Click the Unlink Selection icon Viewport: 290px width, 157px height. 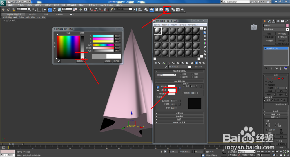pyautogui.click(x=8, y=10)
